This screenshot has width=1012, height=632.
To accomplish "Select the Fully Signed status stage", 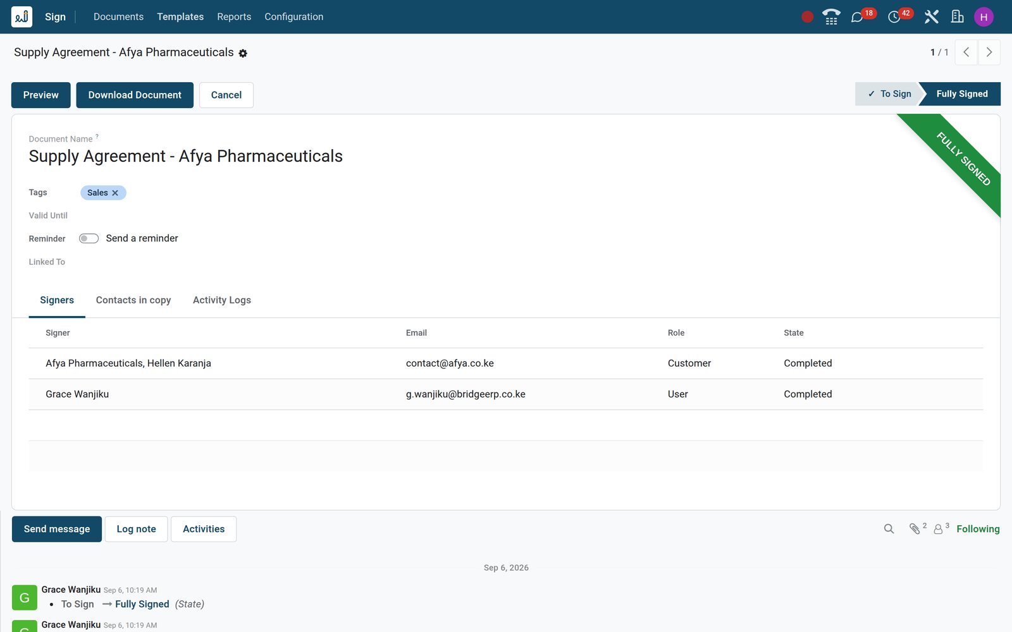I will (x=961, y=94).
